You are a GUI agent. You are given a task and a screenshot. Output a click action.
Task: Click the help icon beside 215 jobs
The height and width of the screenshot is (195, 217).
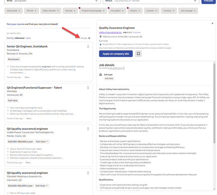point(89,38)
